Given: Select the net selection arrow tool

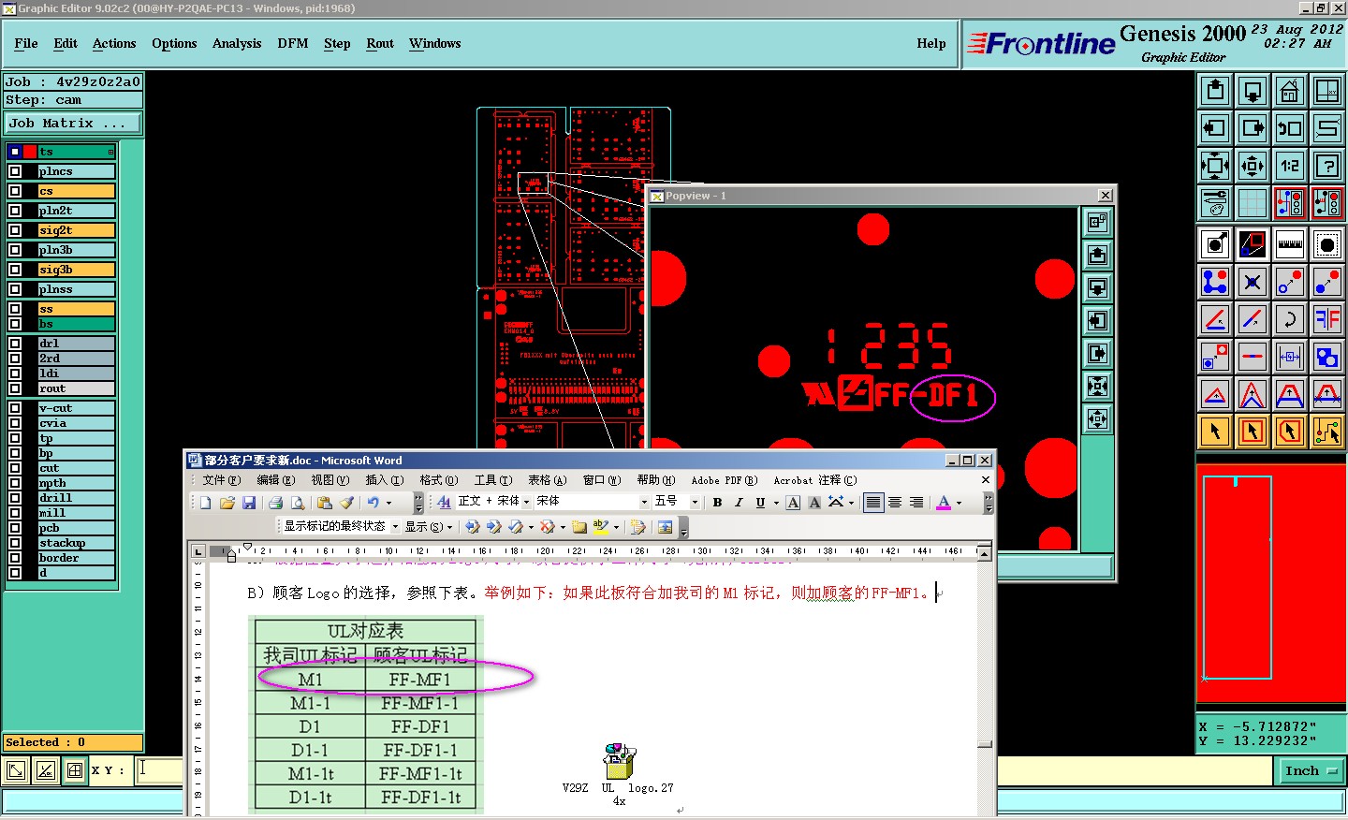Looking at the screenshot, I should [x=1327, y=432].
